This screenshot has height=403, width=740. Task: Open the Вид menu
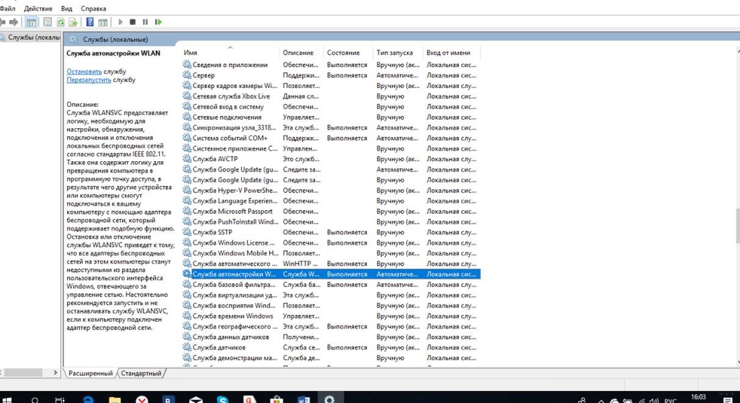click(x=67, y=9)
